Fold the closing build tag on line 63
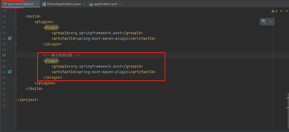 point(16,89)
